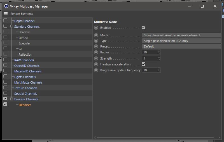Collapse the Standard Channels tree node

click(x=11, y=26)
